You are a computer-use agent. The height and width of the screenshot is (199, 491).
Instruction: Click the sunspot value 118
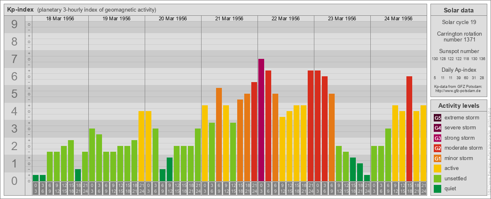click(x=466, y=59)
